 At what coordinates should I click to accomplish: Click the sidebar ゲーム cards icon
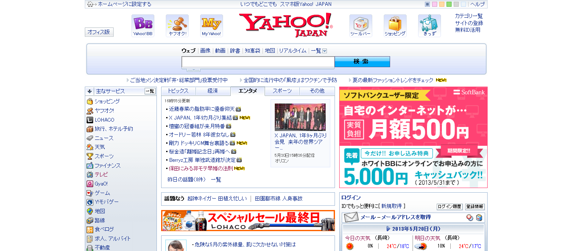click(90, 193)
